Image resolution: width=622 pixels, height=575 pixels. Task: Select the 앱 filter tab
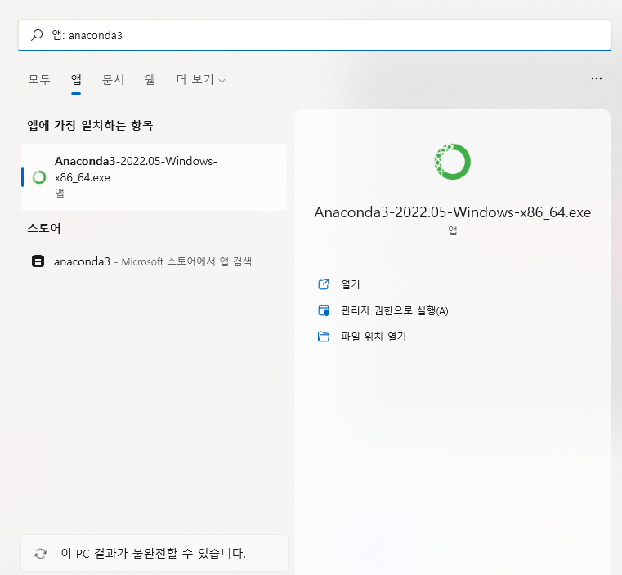click(76, 80)
